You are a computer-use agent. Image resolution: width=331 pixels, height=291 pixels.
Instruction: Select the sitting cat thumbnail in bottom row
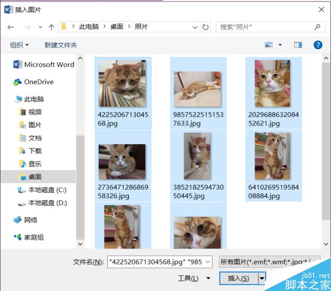(x=123, y=226)
